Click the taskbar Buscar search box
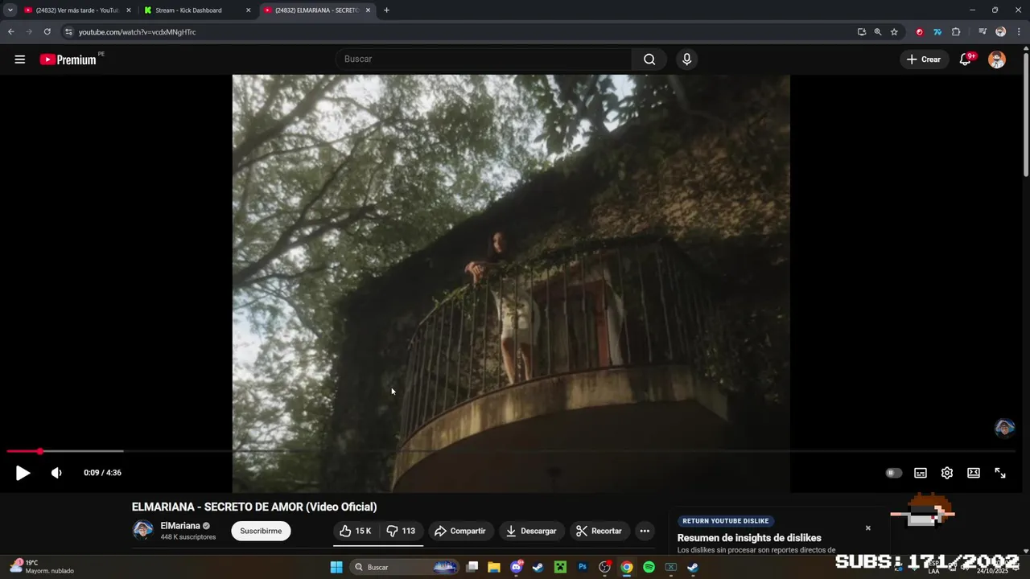The width and height of the screenshot is (1030, 579). (405, 568)
